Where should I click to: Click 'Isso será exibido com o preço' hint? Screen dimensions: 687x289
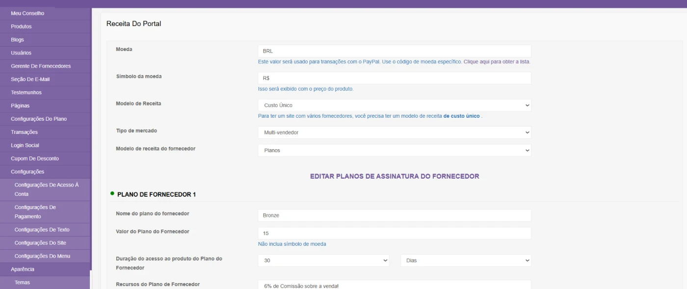click(x=306, y=89)
